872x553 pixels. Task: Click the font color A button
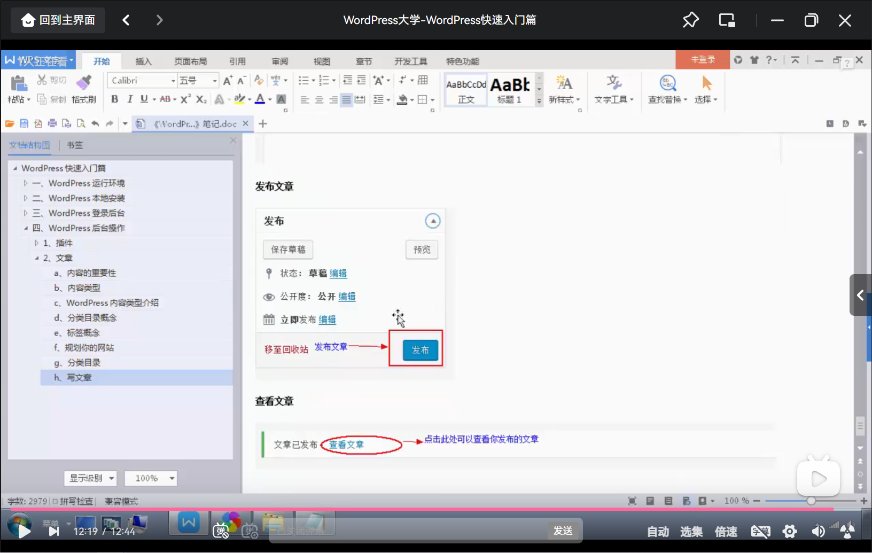pos(260,99)
